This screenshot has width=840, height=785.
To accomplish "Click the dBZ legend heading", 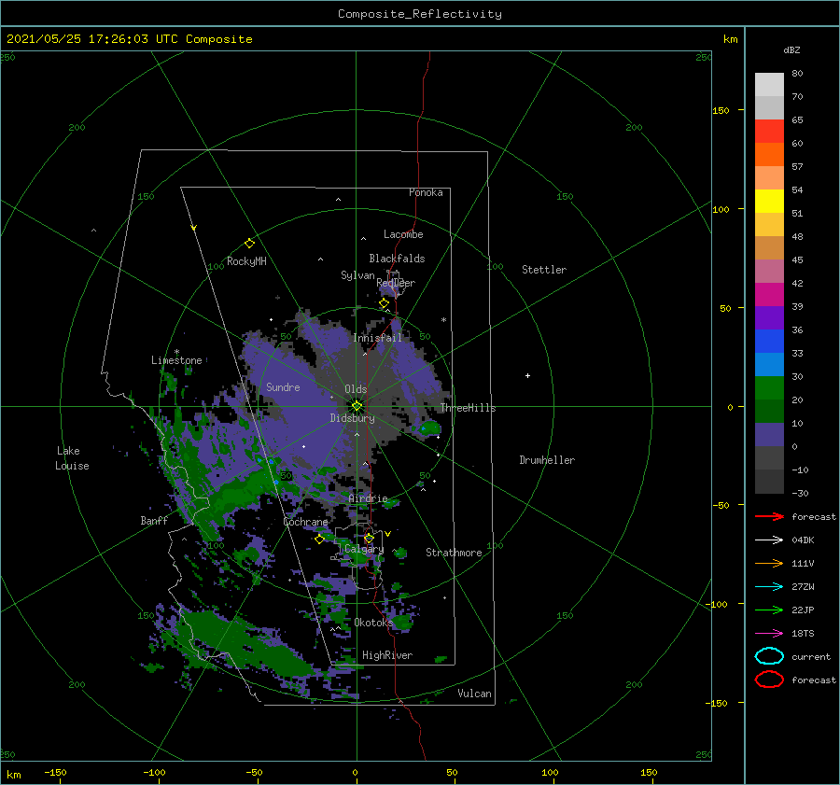I will click(x=791, y=49).
